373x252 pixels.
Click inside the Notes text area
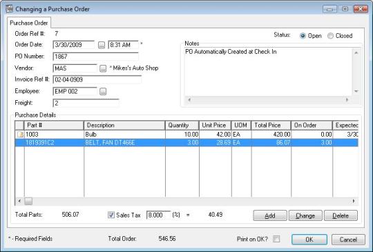point(268,72)
